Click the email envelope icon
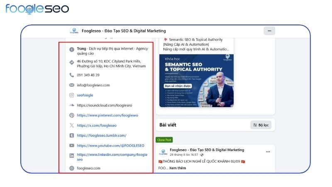Image resolution: width=332 pixels, height=187 pixels. (x=72, y=85)
